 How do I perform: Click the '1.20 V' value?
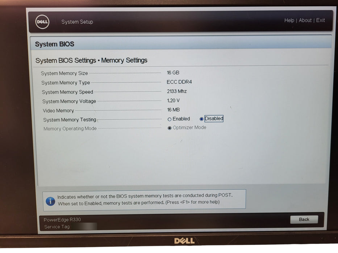(173, 100)
